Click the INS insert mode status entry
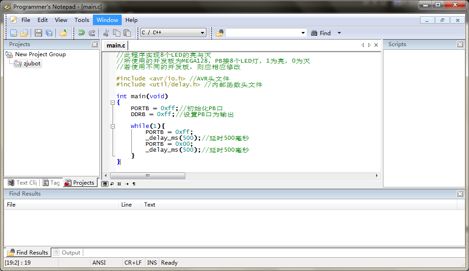This screenshot has width=469, height=271. [152, 263]
